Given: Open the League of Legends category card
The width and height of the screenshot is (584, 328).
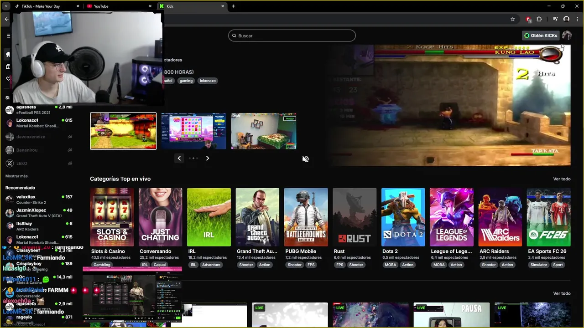Looking at the screenshot, I should tap(451, 217).
